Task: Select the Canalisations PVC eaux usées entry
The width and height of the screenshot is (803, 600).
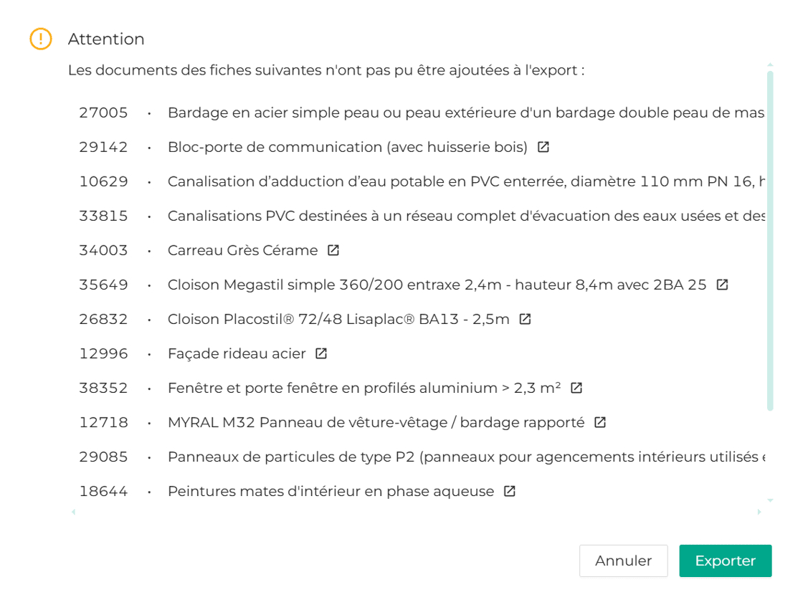Action: (465, 216)
